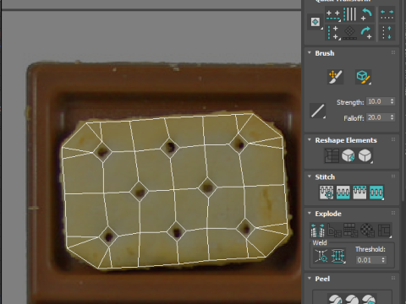Click the Weld Threshold value field

pos(368,260)
